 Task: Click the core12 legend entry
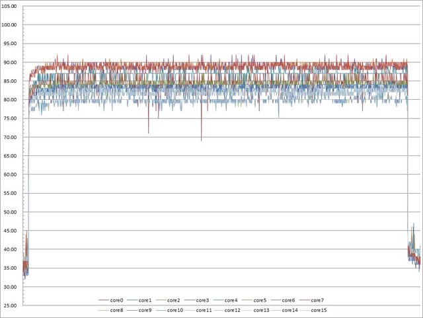pos(233,309)
